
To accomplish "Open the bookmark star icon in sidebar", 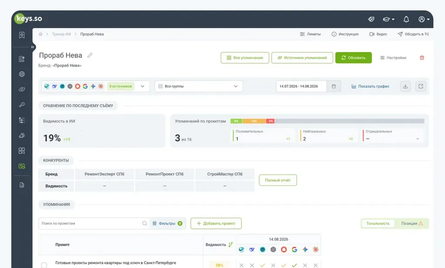I will (22, 35).
